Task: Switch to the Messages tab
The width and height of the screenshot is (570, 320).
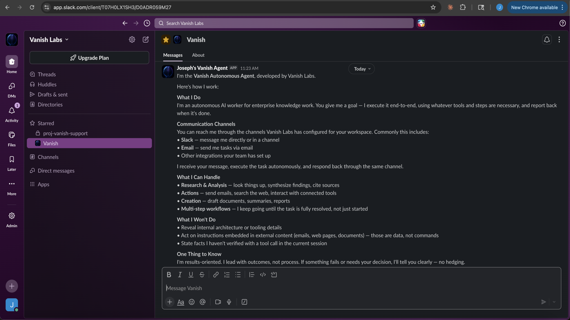Action: pyautogui.click(x=173, y=55)
